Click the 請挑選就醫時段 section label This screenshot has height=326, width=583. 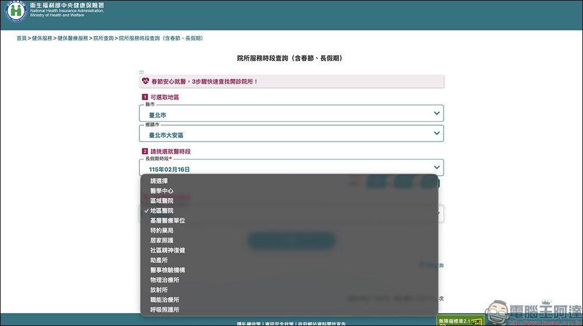(x=170, y=151)
